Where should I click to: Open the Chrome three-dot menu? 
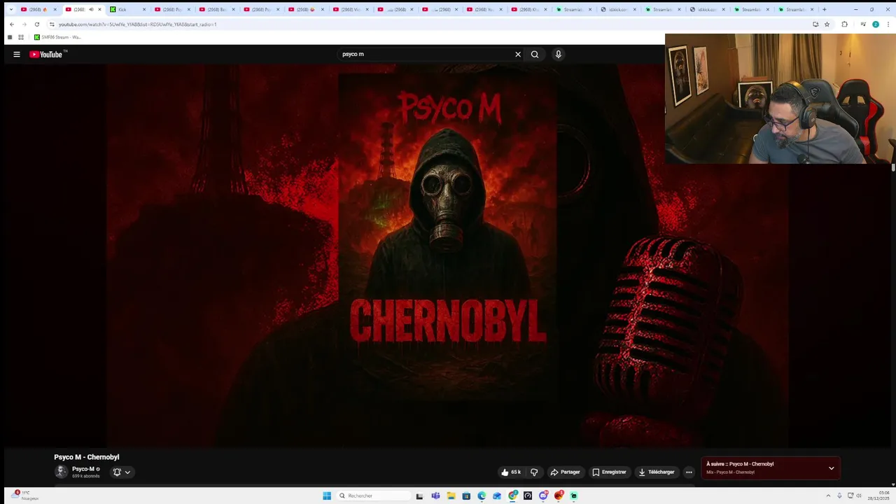pyautogui.click(x=887, y=24)
